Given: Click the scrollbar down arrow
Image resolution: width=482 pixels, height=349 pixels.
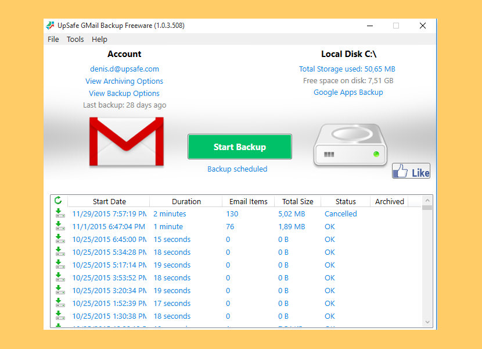Looking at the screenshot, I should (427, 320).
